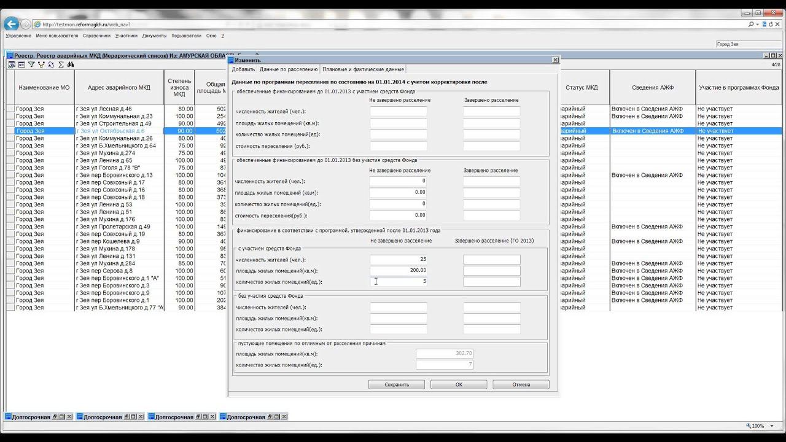Image resolution: width=786 pixels, height=442 pixels.
Task: Refresh the registry list icon
Action: coord(51,64)
